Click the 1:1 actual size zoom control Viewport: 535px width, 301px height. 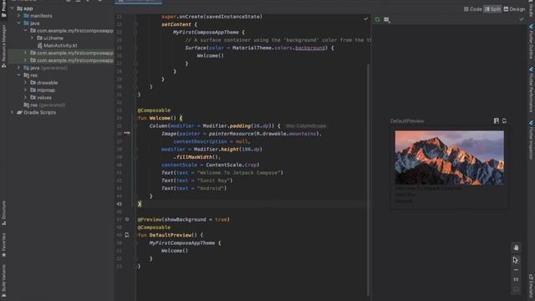(x=516, y=279)
